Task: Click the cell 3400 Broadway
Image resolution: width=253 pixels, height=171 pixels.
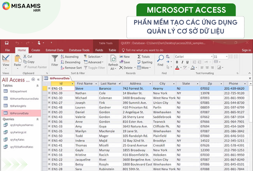Action: 137,98
